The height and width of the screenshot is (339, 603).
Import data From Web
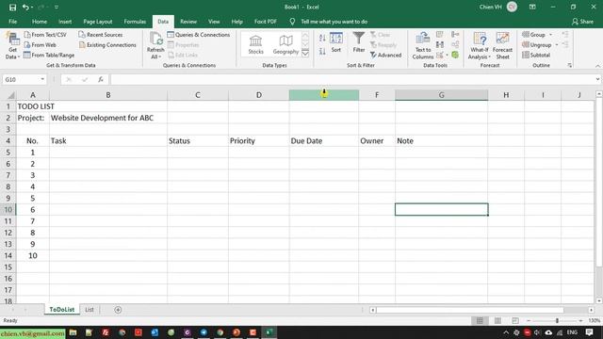(40, 45)
